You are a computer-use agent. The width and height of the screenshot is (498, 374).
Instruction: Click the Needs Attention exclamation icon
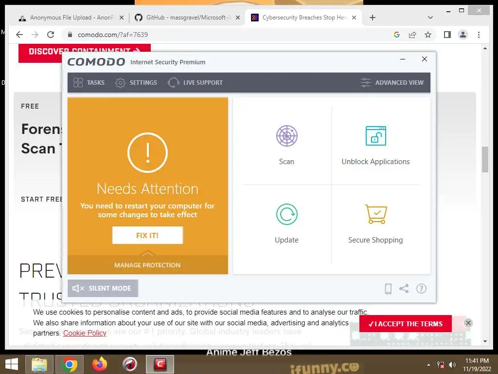(147, 152)
